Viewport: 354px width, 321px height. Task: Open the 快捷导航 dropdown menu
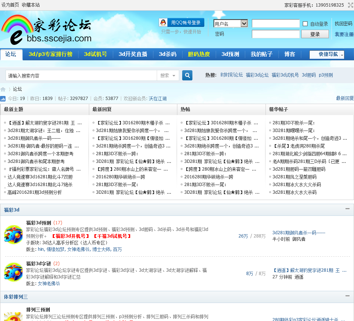click(x=327, y=54)
